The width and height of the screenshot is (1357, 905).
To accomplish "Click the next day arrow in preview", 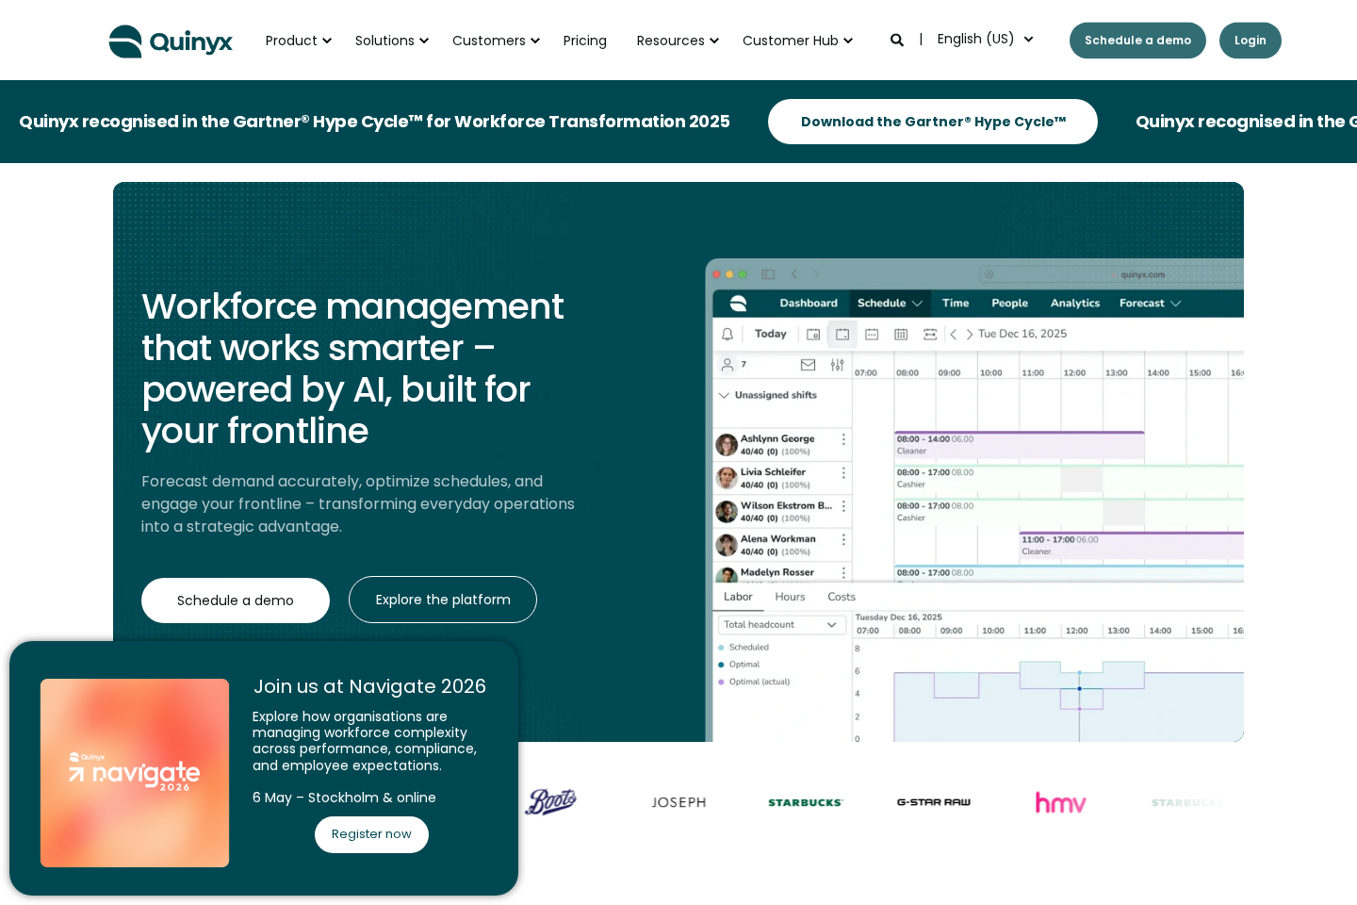I will pos(969,334).
